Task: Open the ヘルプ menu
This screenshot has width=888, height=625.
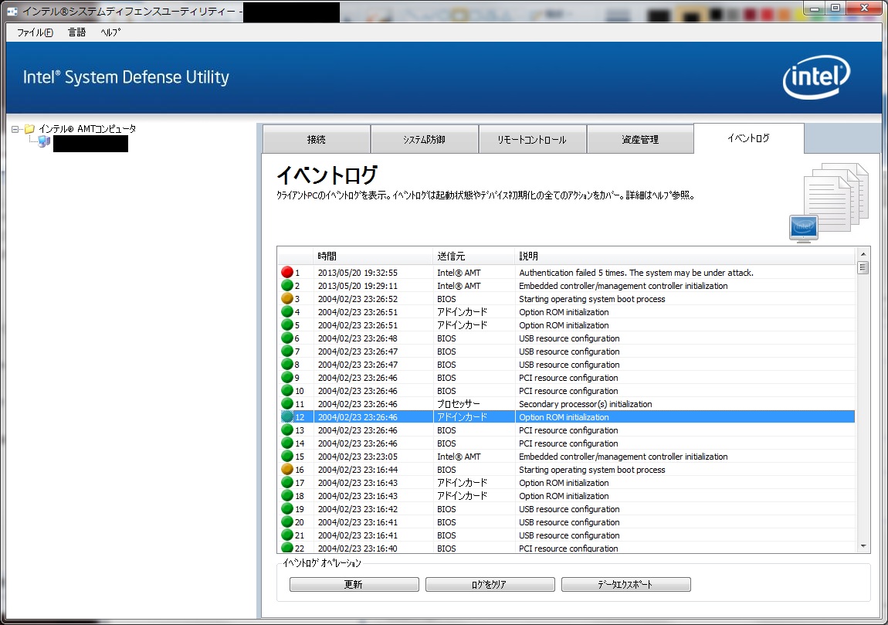Action: [110, 32]
